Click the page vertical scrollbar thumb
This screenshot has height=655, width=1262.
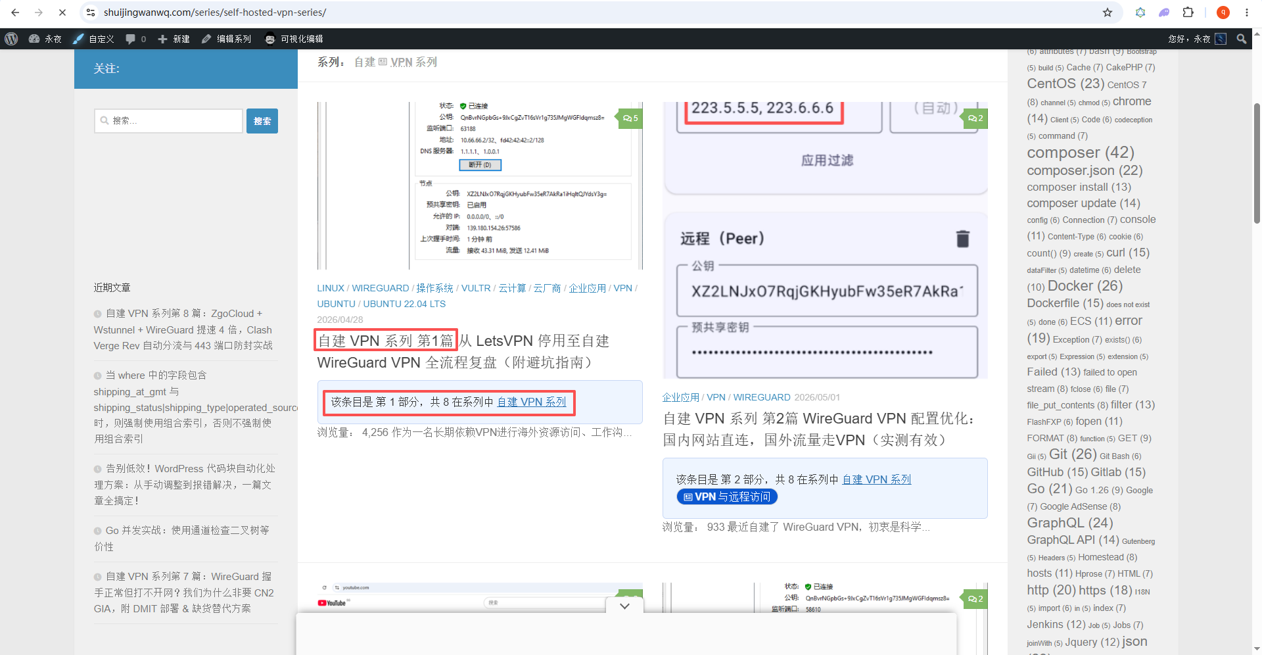click(x=1257, y=163)
